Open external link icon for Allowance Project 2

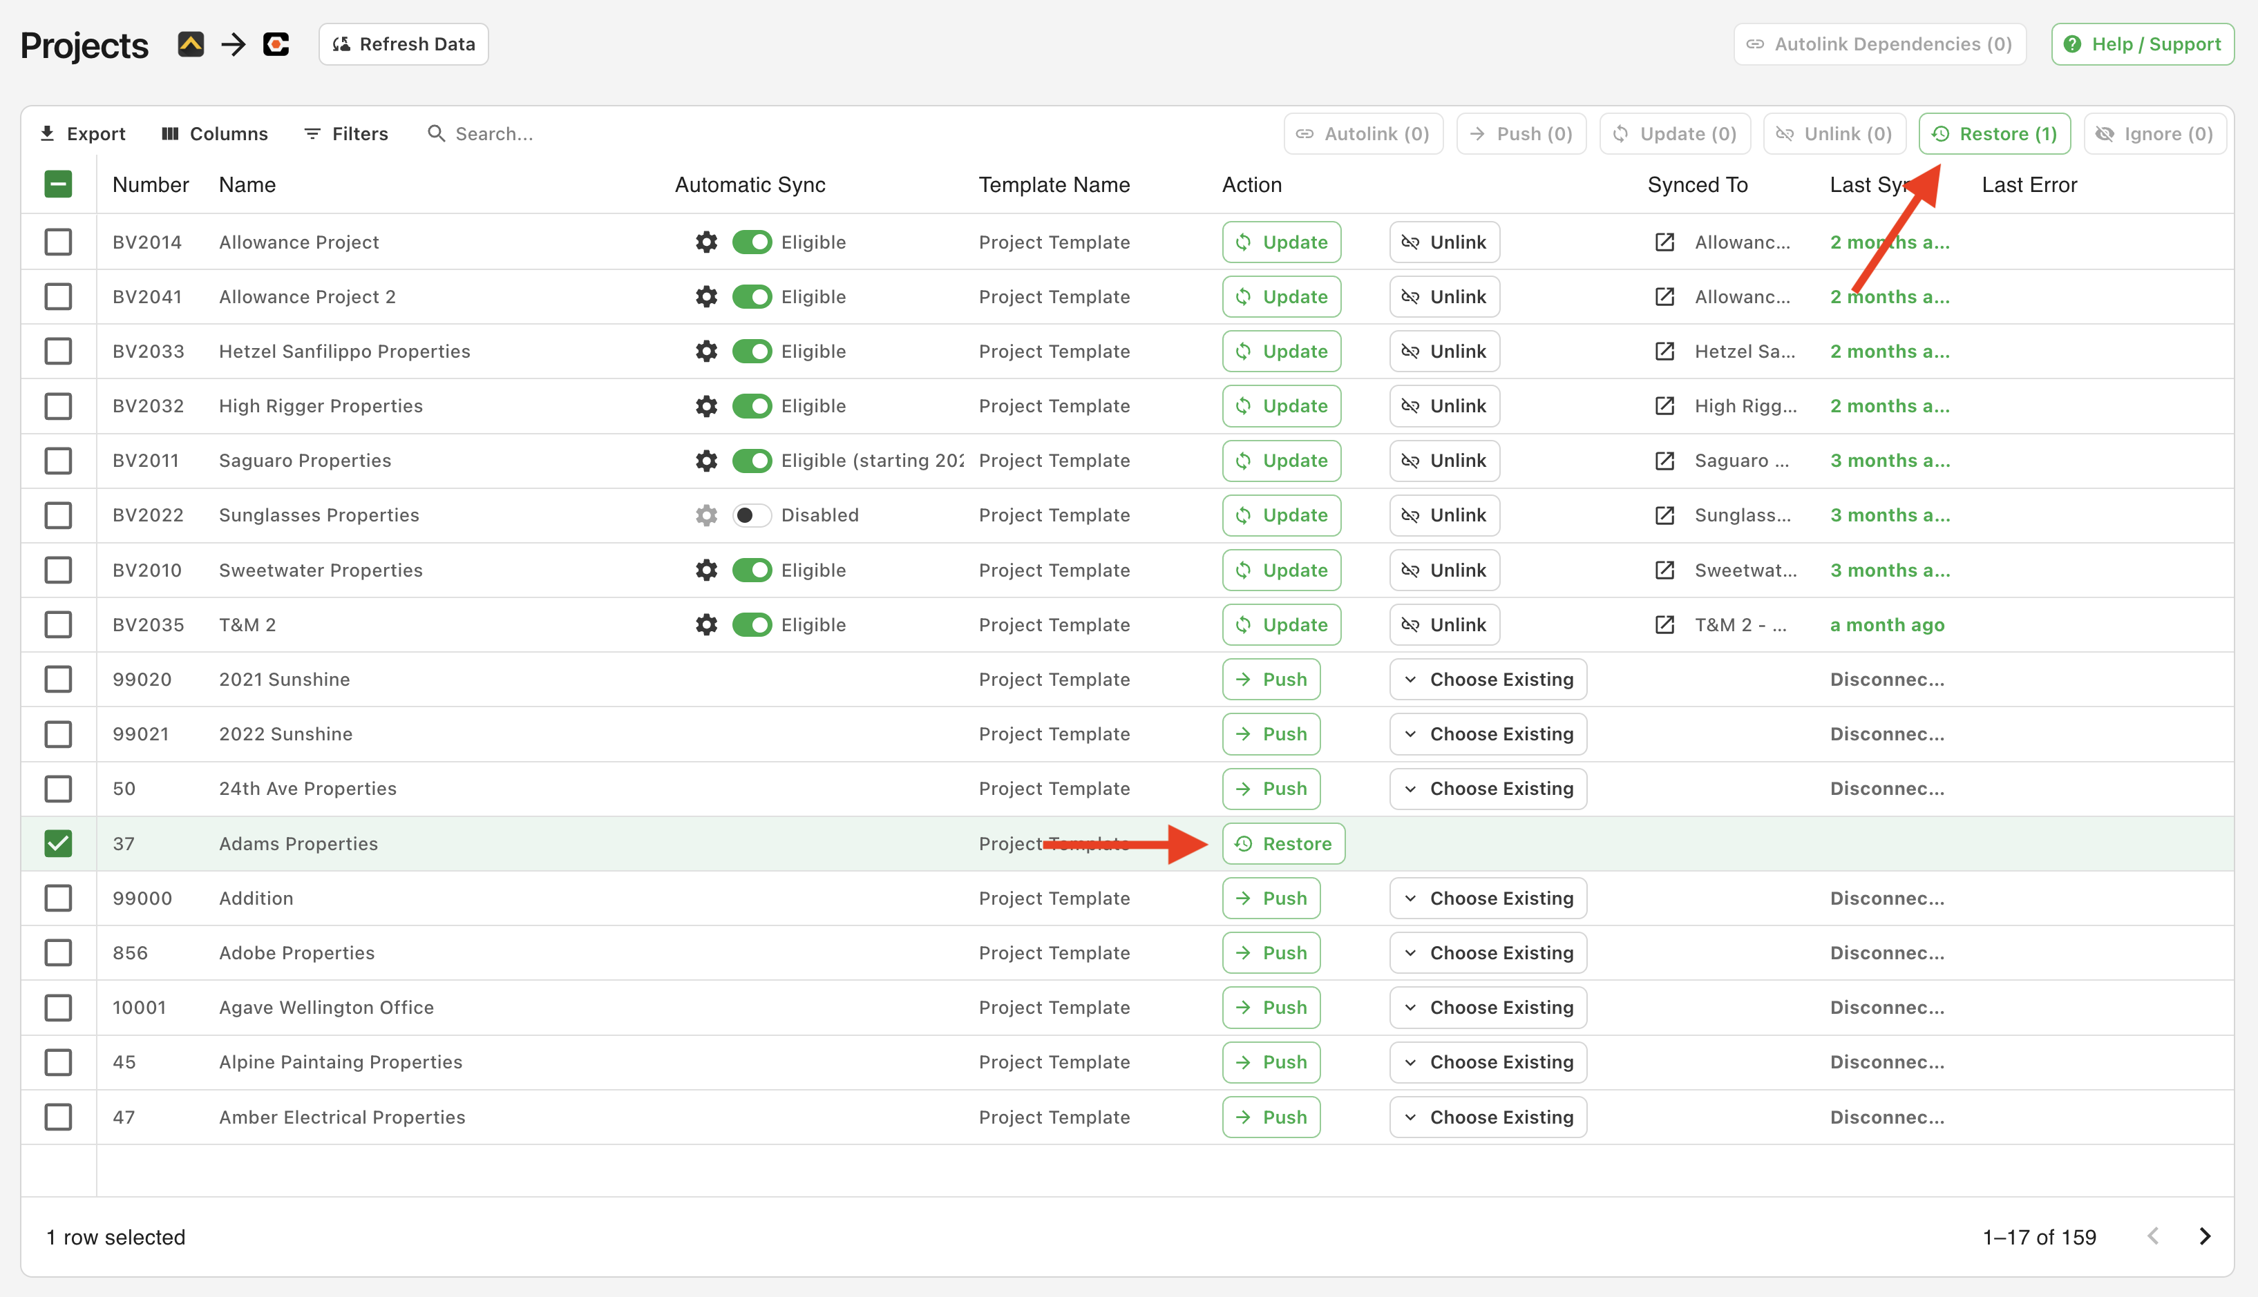(1664, 297)
